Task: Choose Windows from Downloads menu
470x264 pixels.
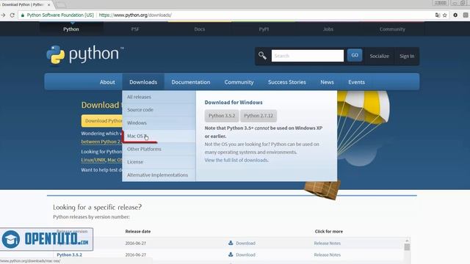Action: 159,122
